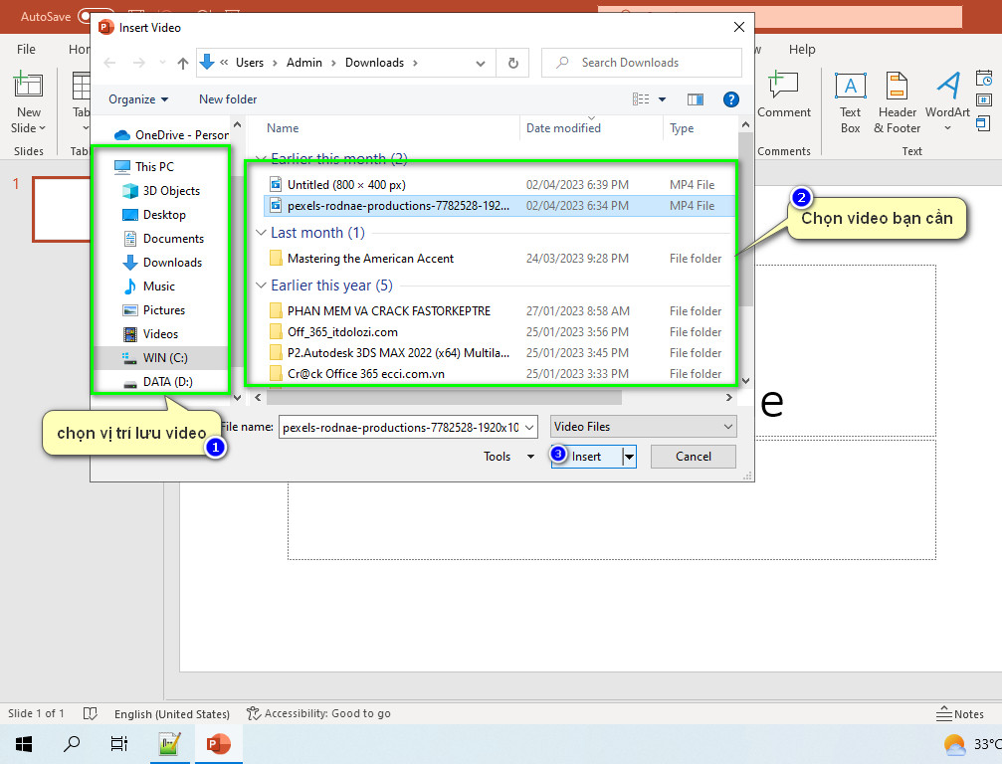Collapse the Last month group
The width and height of the screenshot is (1002, 764).
(261, 233)
